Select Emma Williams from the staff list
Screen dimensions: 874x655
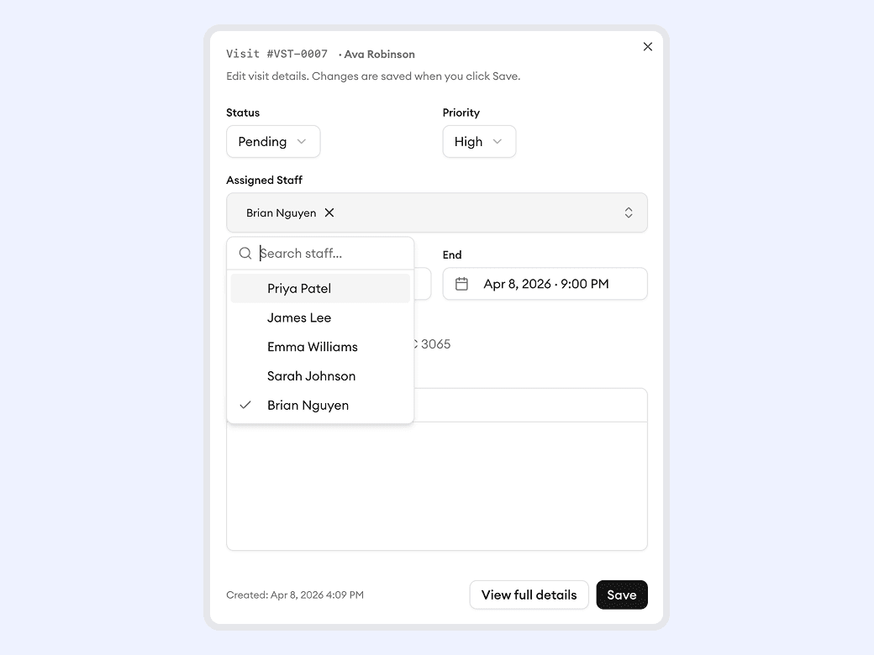(312, 347)
